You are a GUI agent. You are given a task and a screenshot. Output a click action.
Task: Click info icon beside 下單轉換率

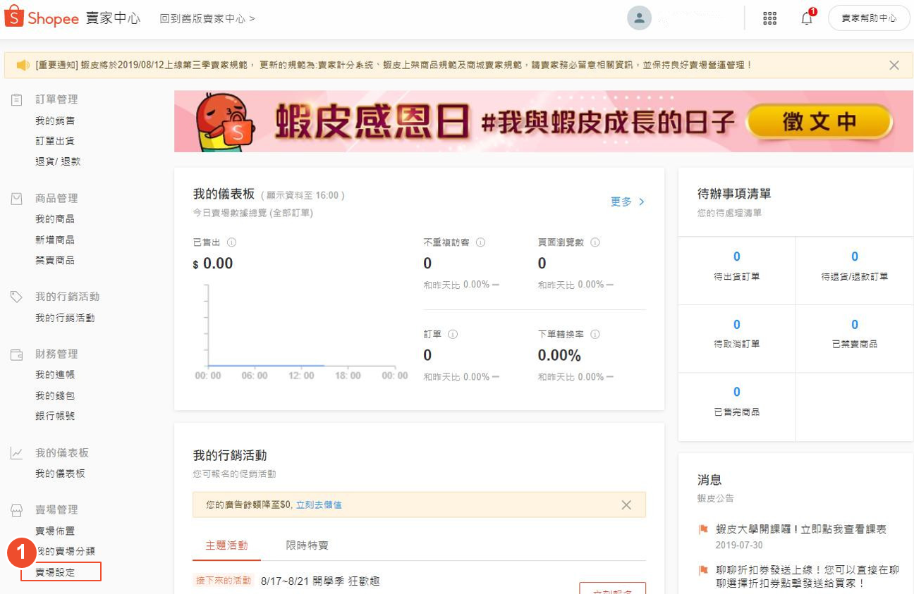(595, 335)
